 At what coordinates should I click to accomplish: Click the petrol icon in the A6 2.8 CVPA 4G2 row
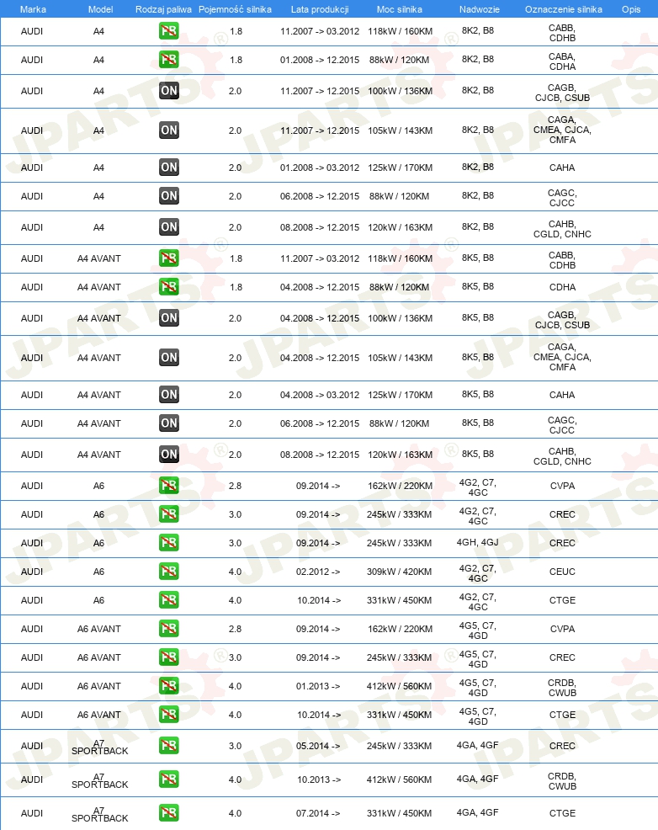(169, 486)
